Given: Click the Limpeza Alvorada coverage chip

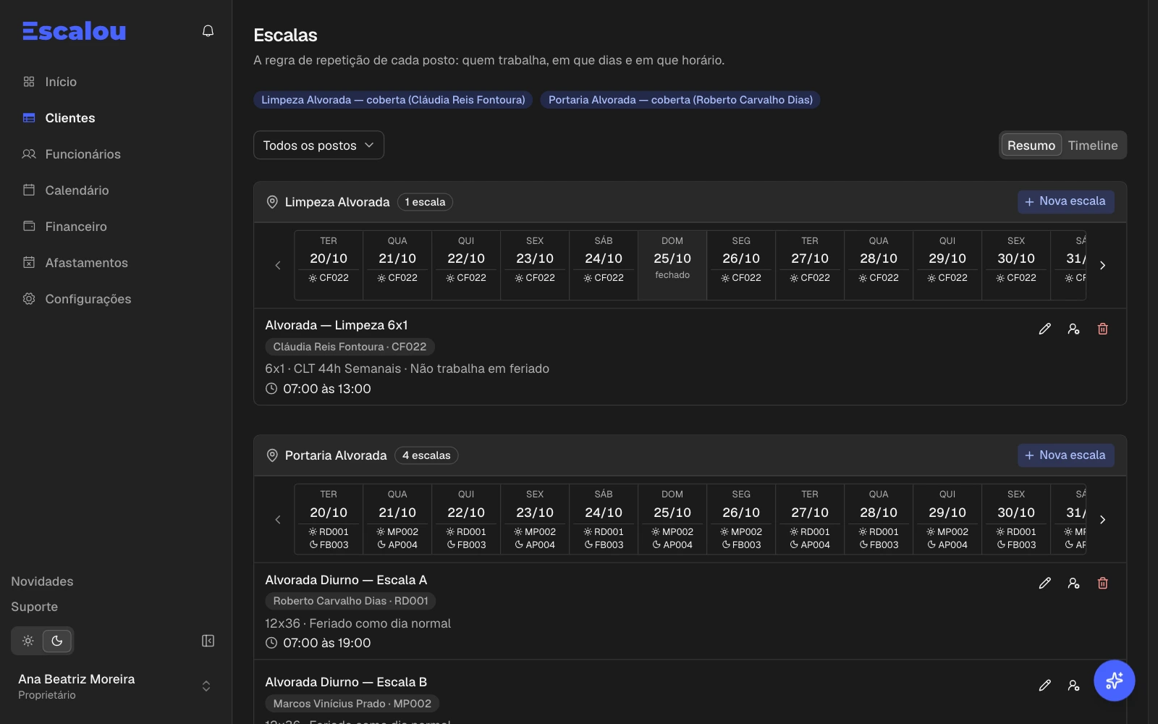Looking at the screenshot, I should click(393, 100).
